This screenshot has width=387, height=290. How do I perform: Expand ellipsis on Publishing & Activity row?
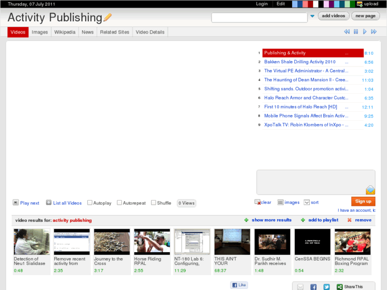(x=347, y=53)
